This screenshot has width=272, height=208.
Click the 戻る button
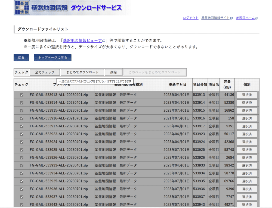pos(21,58)
